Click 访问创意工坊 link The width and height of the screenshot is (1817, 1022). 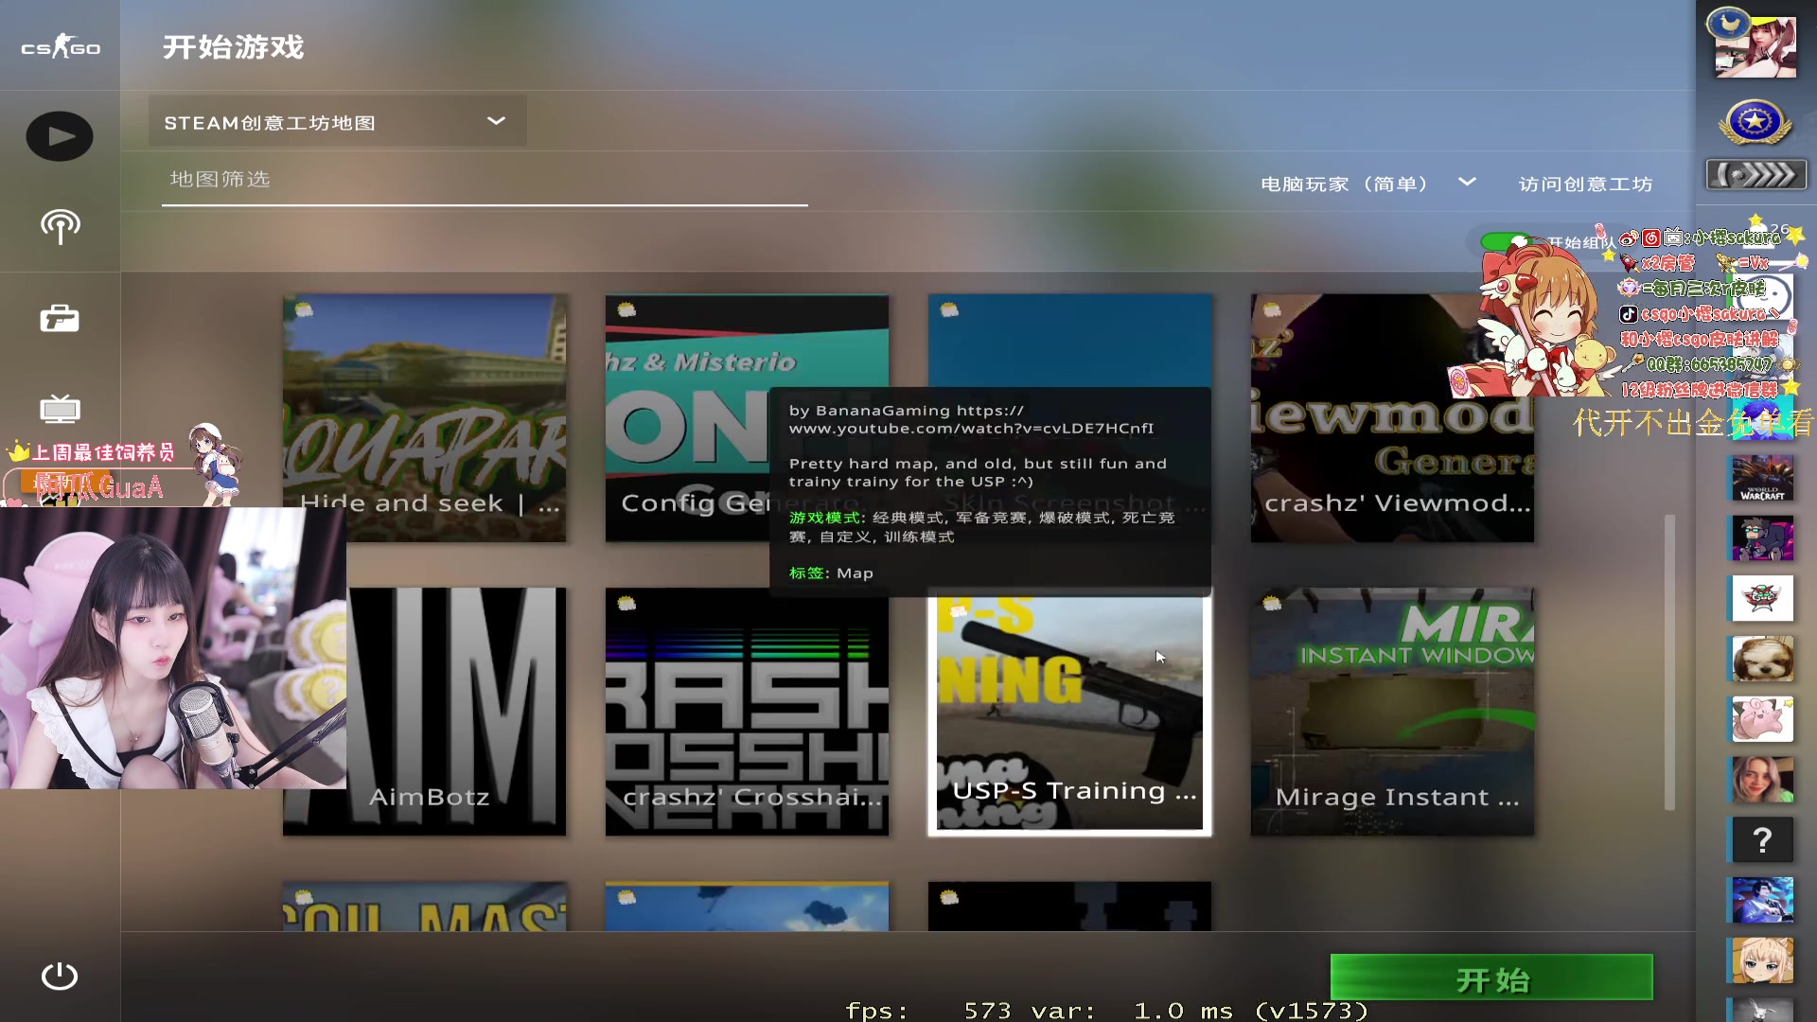pyautogui.click(x=1585, y=185)
